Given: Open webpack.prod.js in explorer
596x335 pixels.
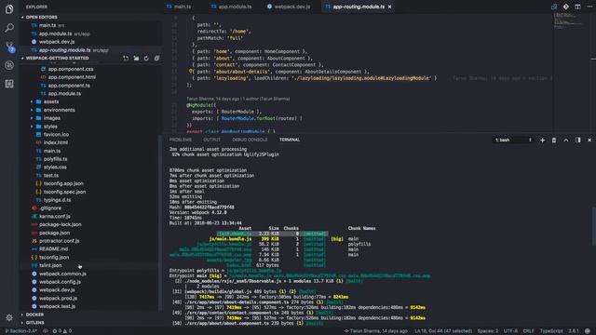Looking at the screenshot, I should pos(58,299).
